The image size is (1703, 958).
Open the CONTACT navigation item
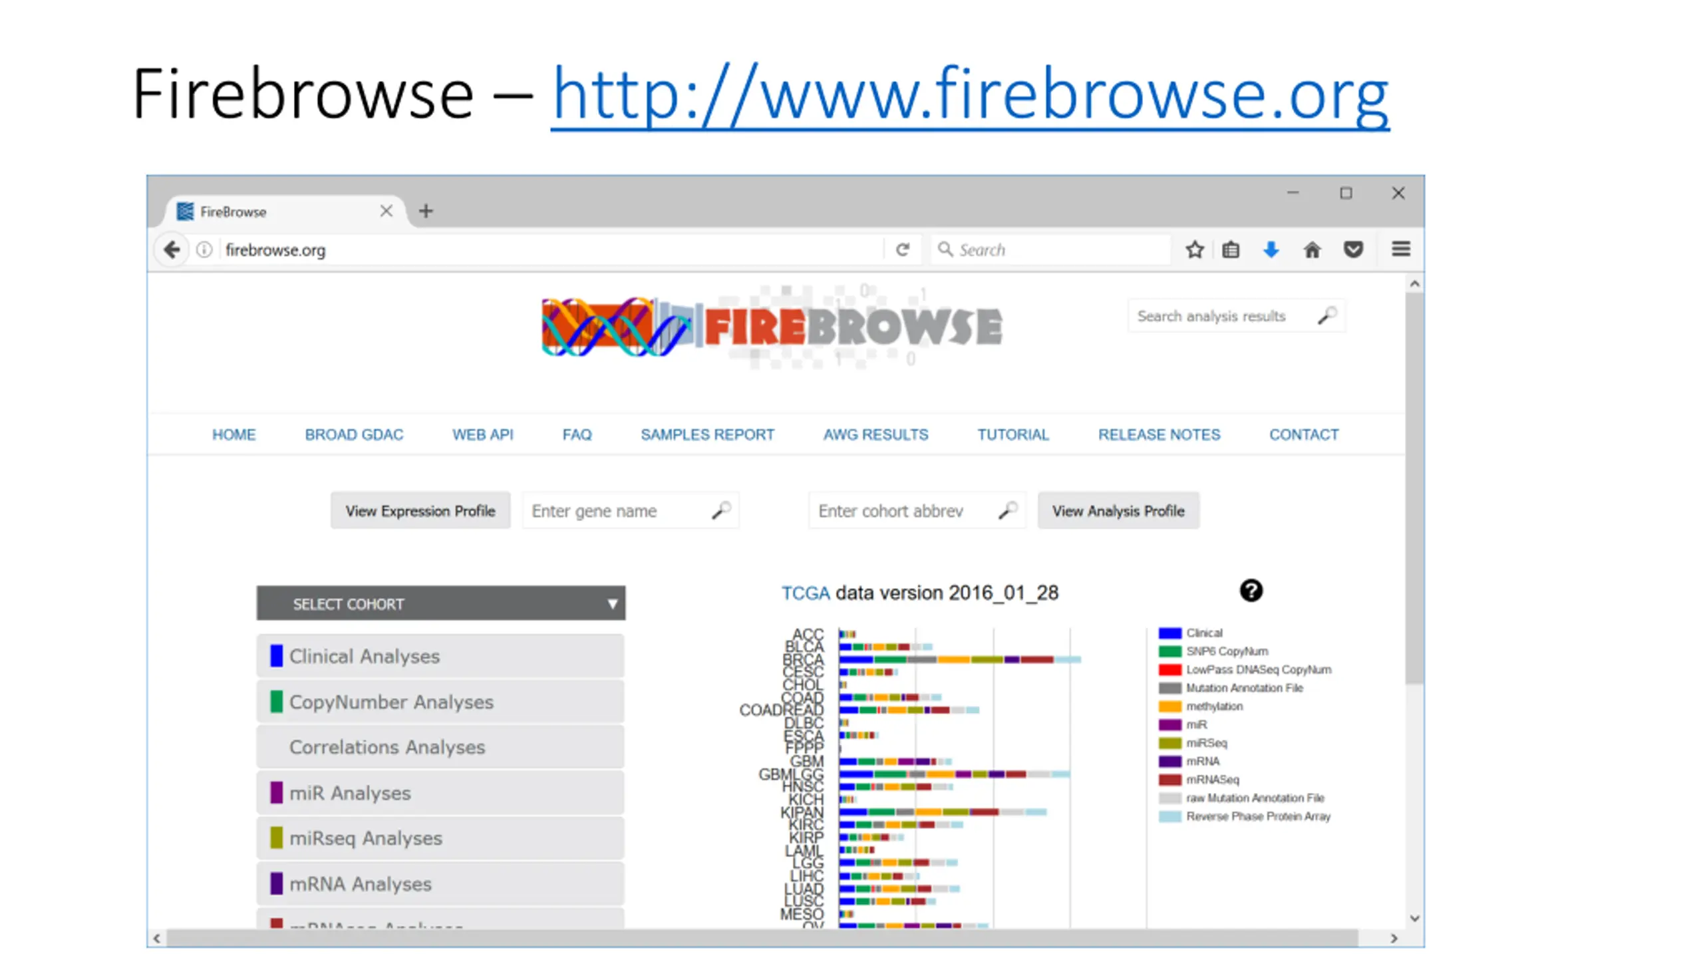1304,434
